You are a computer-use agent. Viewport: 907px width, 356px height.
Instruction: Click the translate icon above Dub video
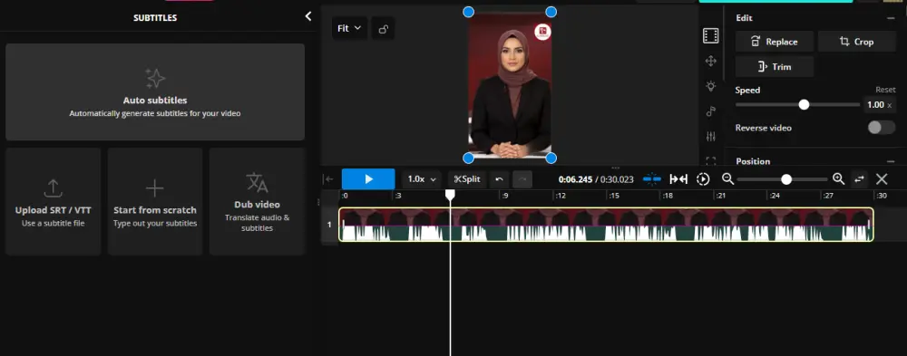[257, 182]
